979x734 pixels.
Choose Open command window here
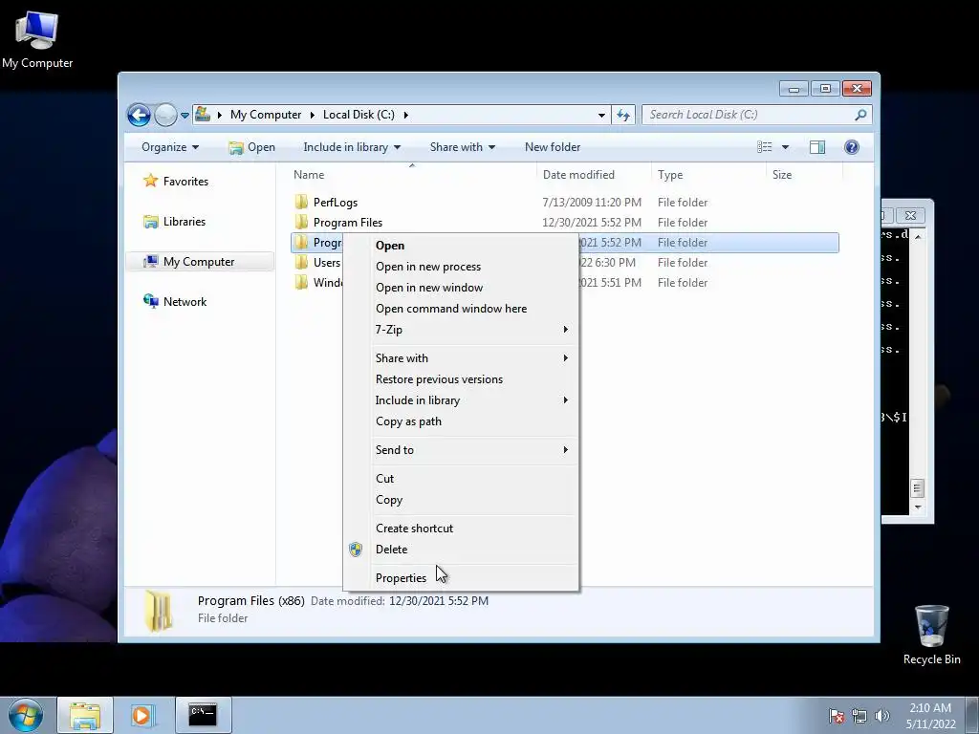tap(461, 309)
